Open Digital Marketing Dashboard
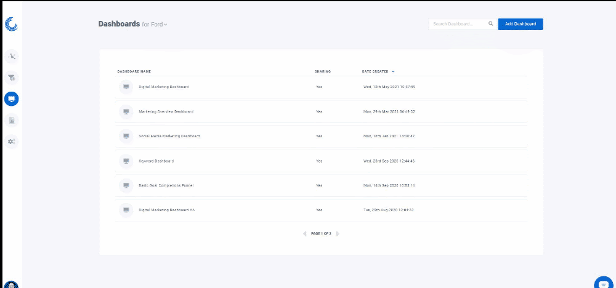Viewport: 616px width, 288px height. click(x=163, y=87)
